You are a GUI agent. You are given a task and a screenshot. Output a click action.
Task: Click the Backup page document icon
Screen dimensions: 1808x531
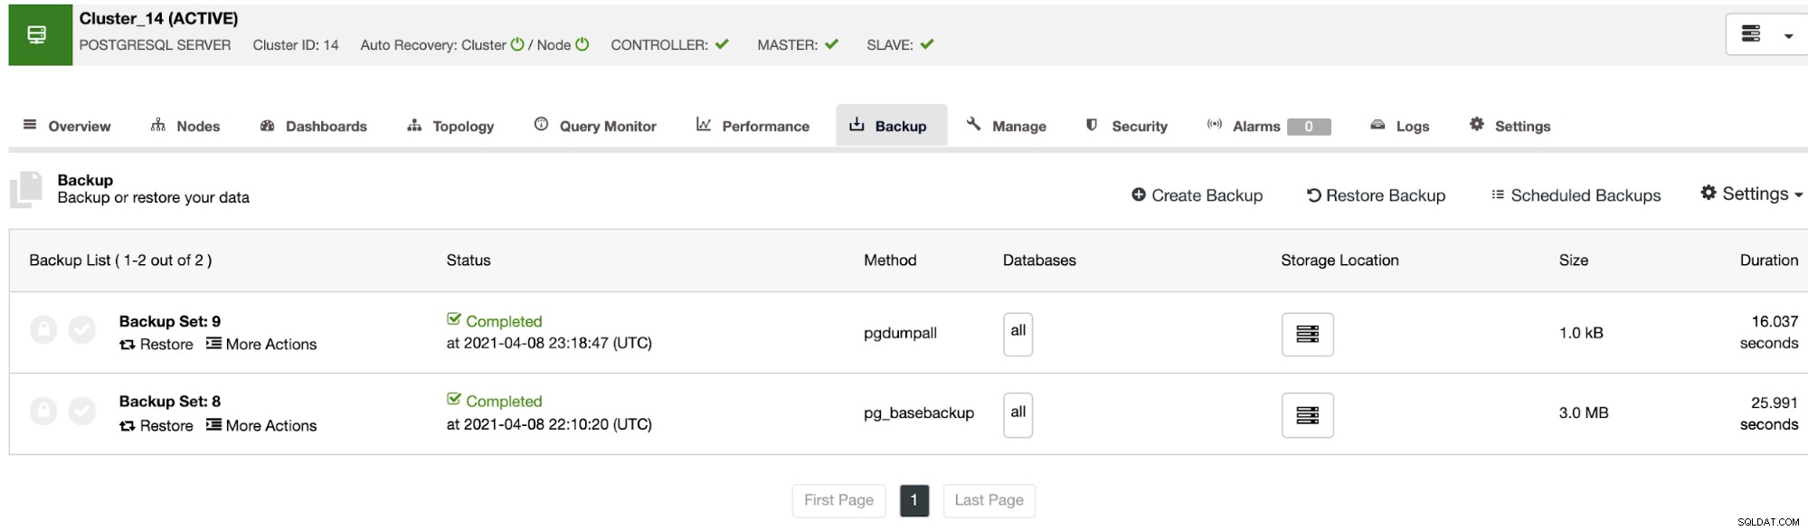27,190
